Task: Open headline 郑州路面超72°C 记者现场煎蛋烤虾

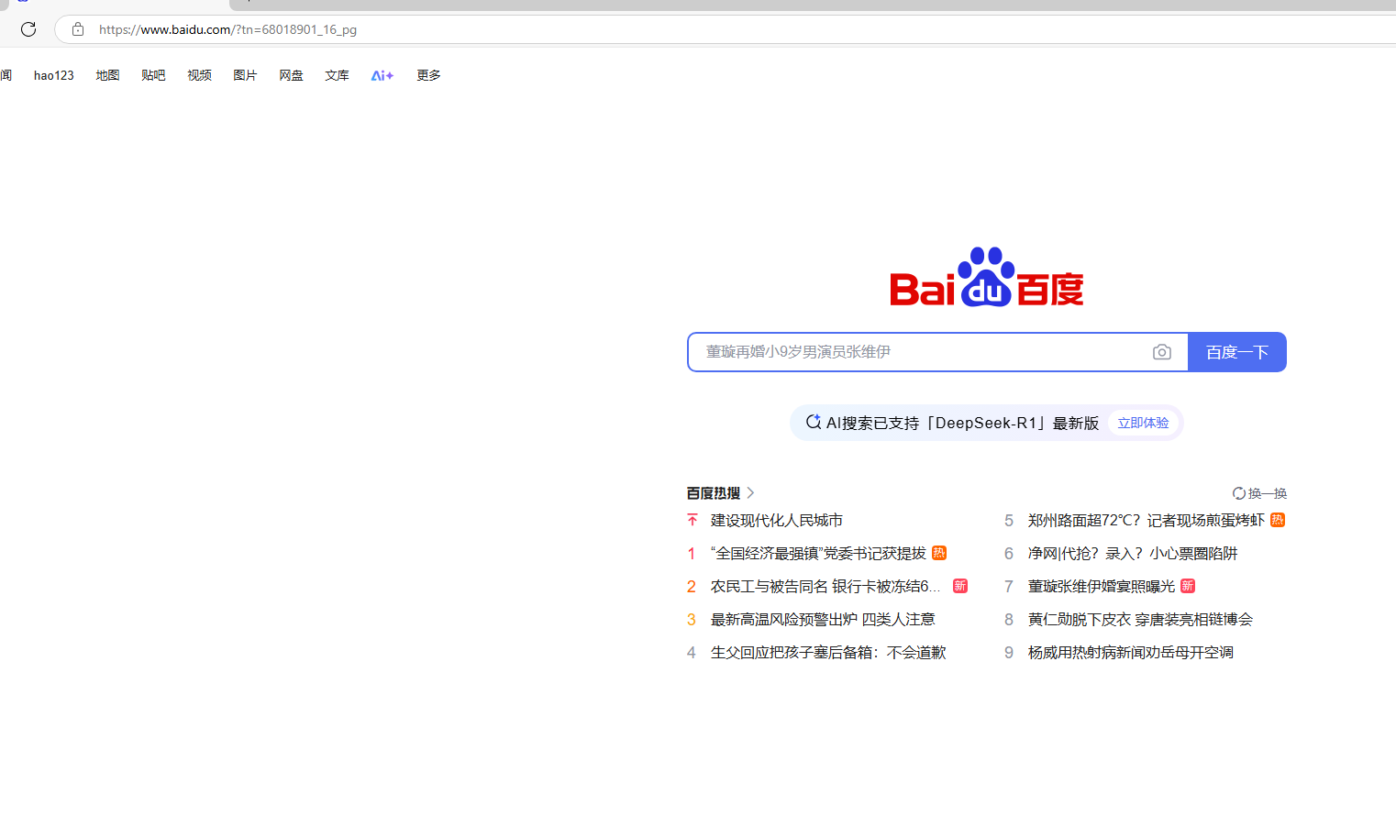Action: pos(1147,520)
